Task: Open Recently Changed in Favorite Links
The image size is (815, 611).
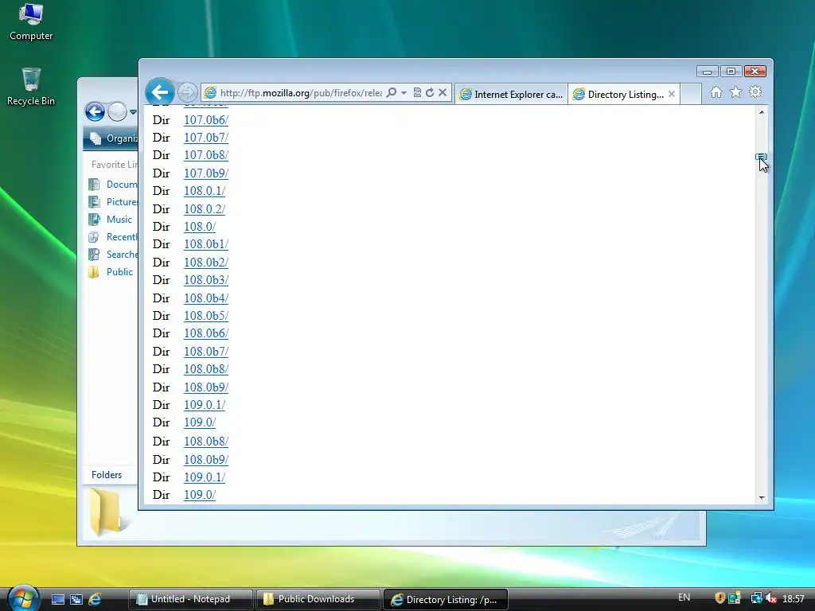Action: pos(113,237)
